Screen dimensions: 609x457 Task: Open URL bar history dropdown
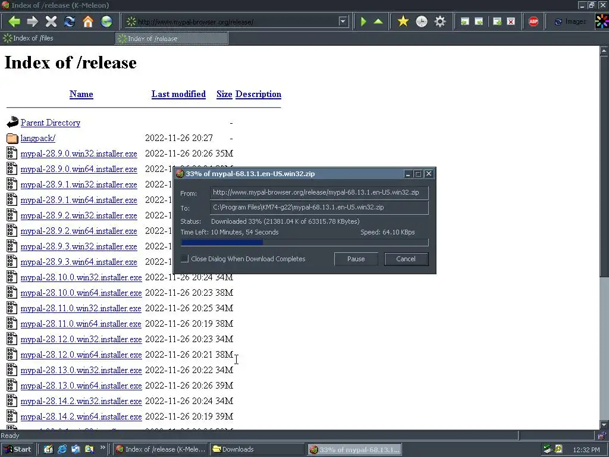pos(343,21)
